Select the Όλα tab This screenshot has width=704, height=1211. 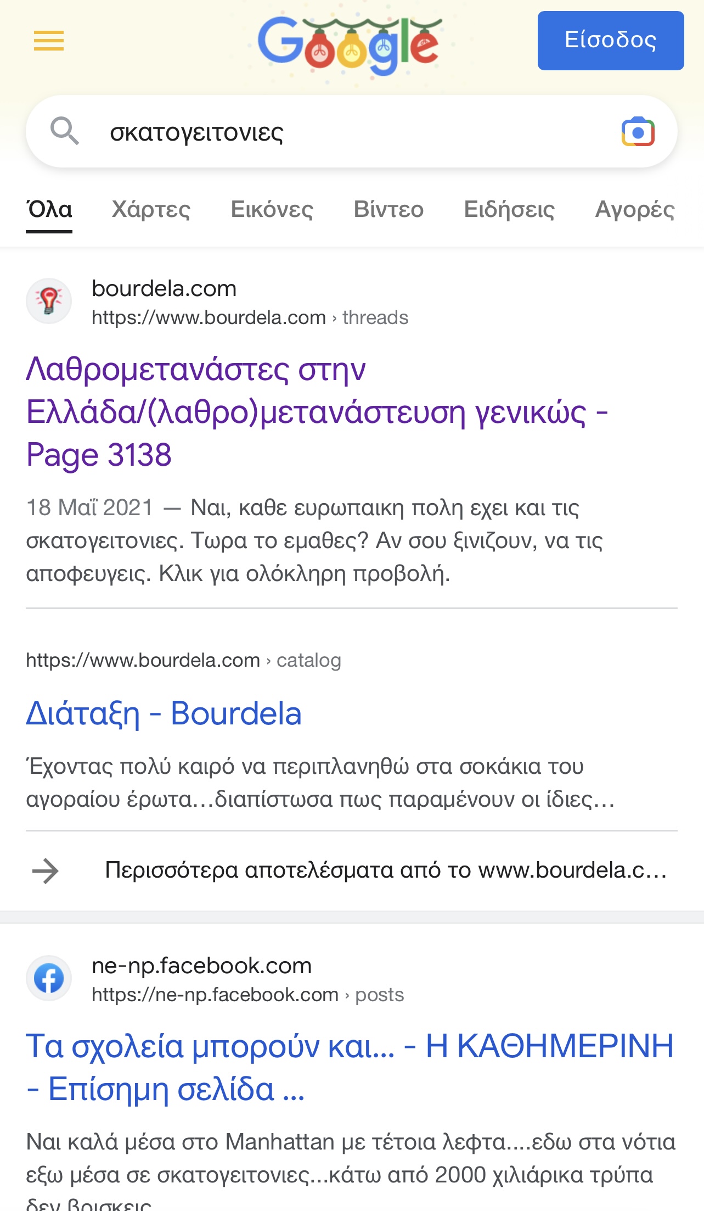[x=49, y=210]
